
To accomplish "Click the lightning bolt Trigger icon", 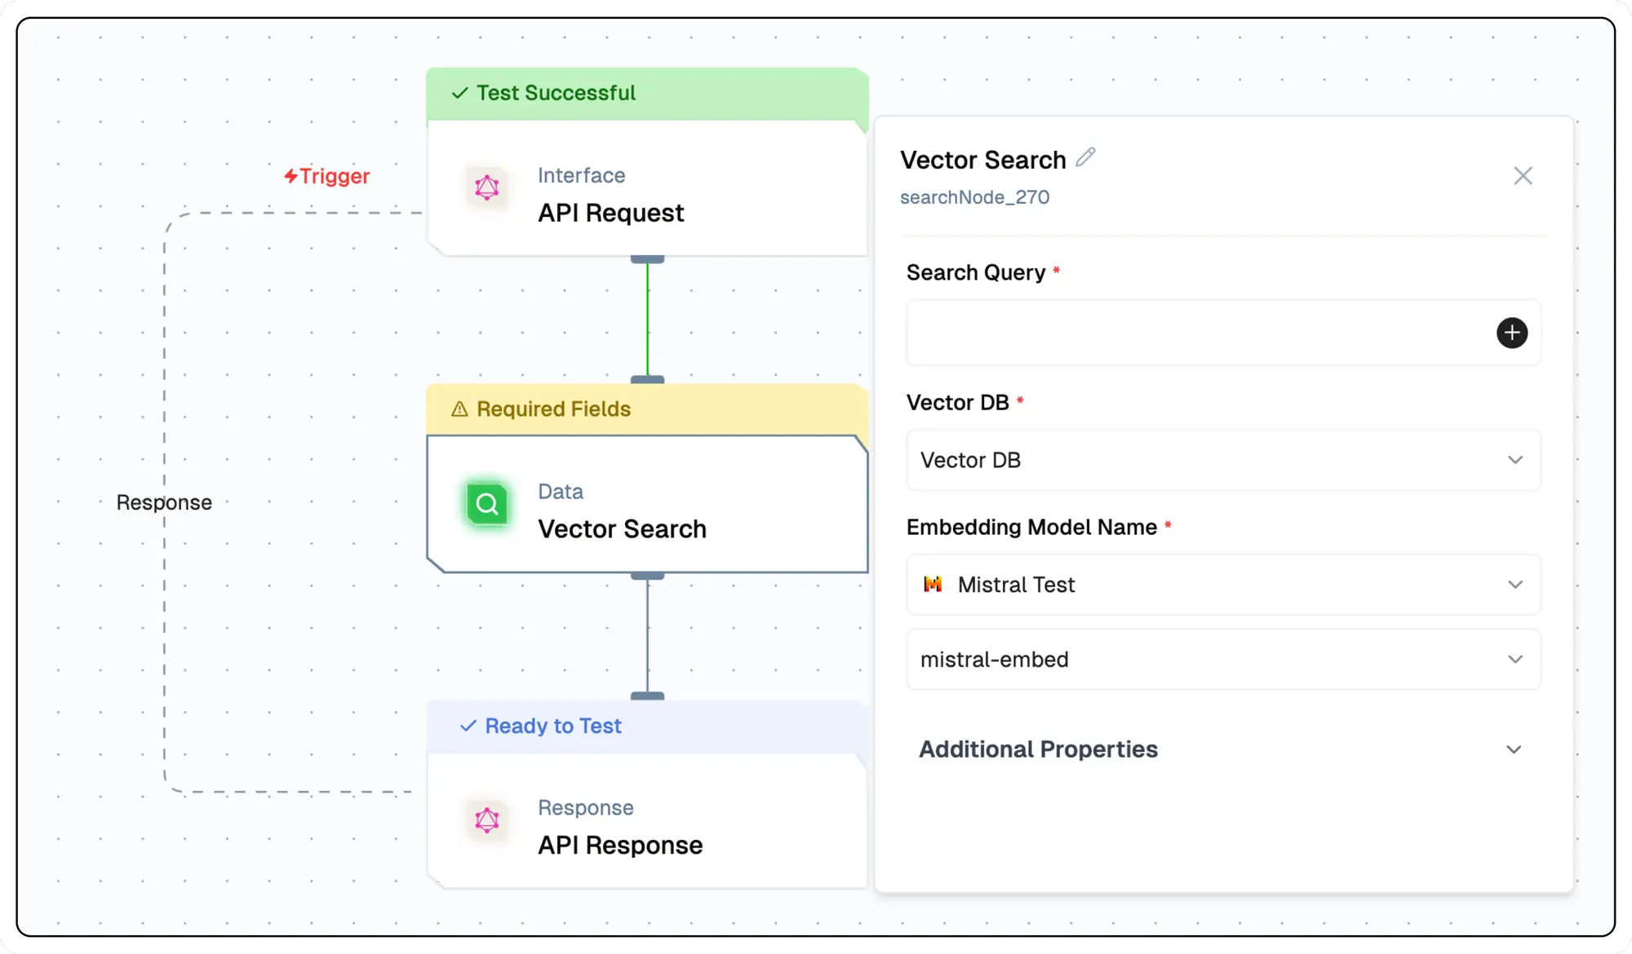I will (x=290, y=176).
